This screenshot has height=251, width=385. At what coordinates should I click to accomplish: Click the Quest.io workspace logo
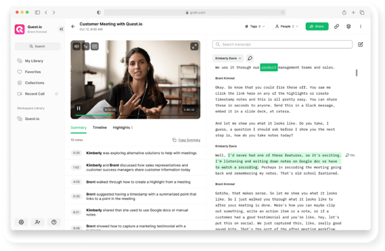coord(20,29)
